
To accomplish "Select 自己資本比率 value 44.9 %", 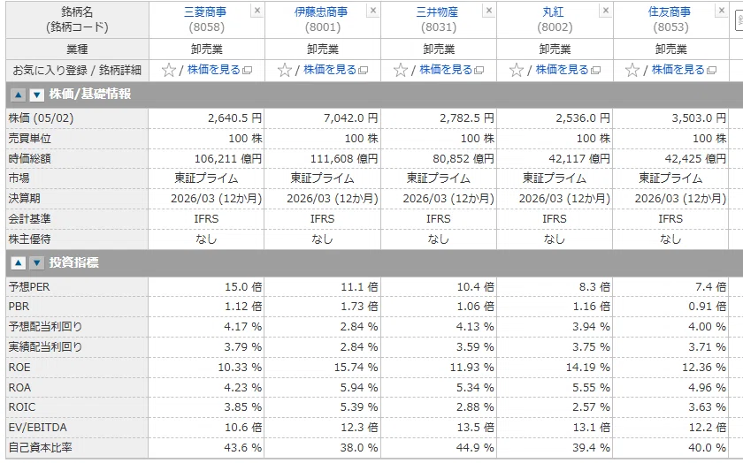I will point(475,447).
